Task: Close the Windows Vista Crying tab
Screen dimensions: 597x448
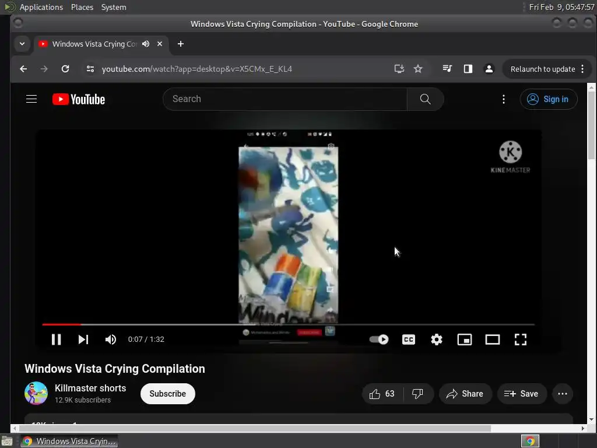Action: click(160, 44)
